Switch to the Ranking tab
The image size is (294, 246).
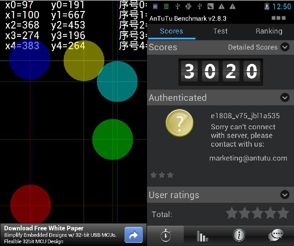pos(269,31)
